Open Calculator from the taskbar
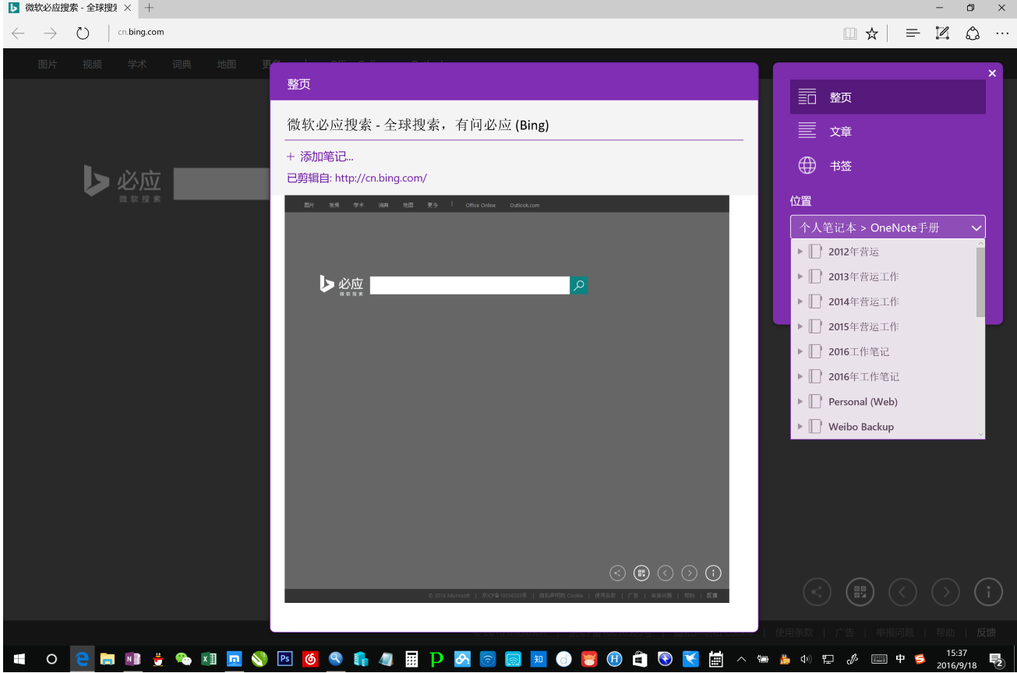The image size is (1017, 673). 411,659
